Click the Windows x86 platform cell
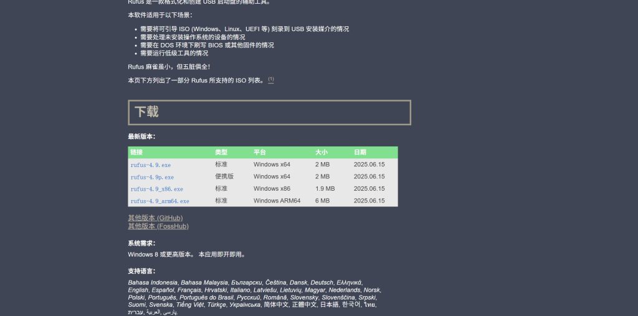The height and width of the screenshot is (316, 638). click(x=272, y=189)
